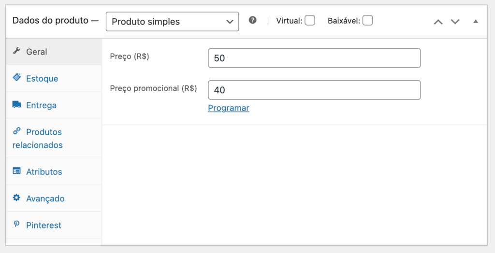Click the list icon beside Atributos
495x253 pixels.
coord(17,170)
